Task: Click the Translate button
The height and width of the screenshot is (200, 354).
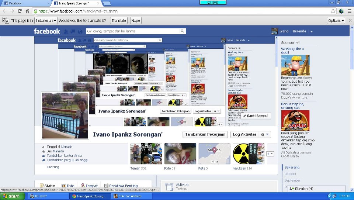Action: tap(119, 21)
